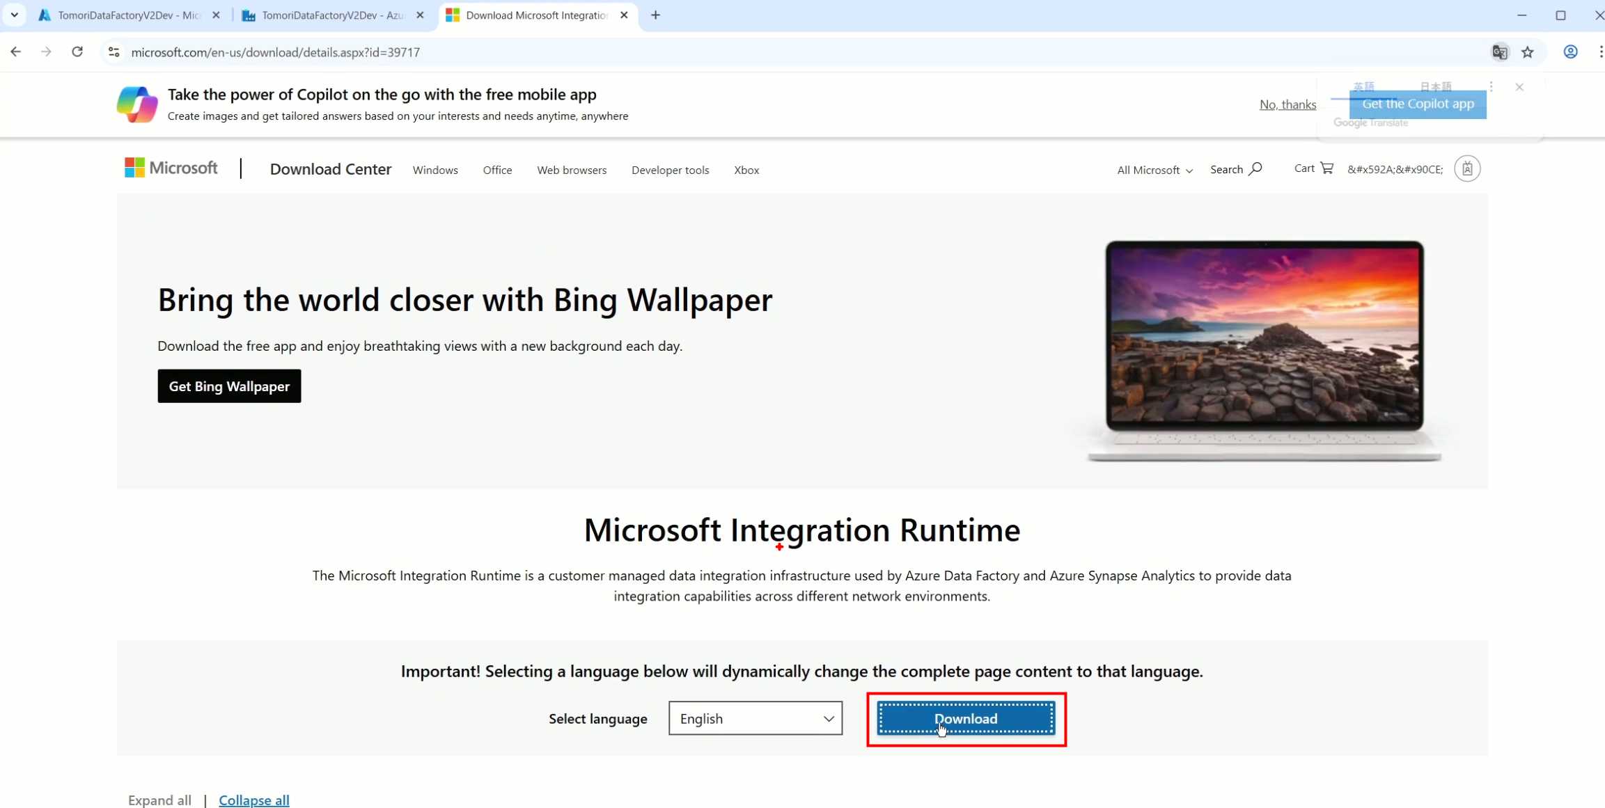1605x808 pixels.
Task: Open the site information icon in address bar
Action: 114,52
